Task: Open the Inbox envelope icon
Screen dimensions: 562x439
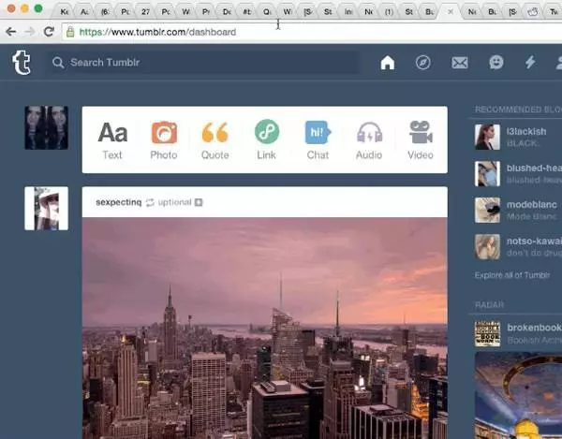Action: [460, 63]
